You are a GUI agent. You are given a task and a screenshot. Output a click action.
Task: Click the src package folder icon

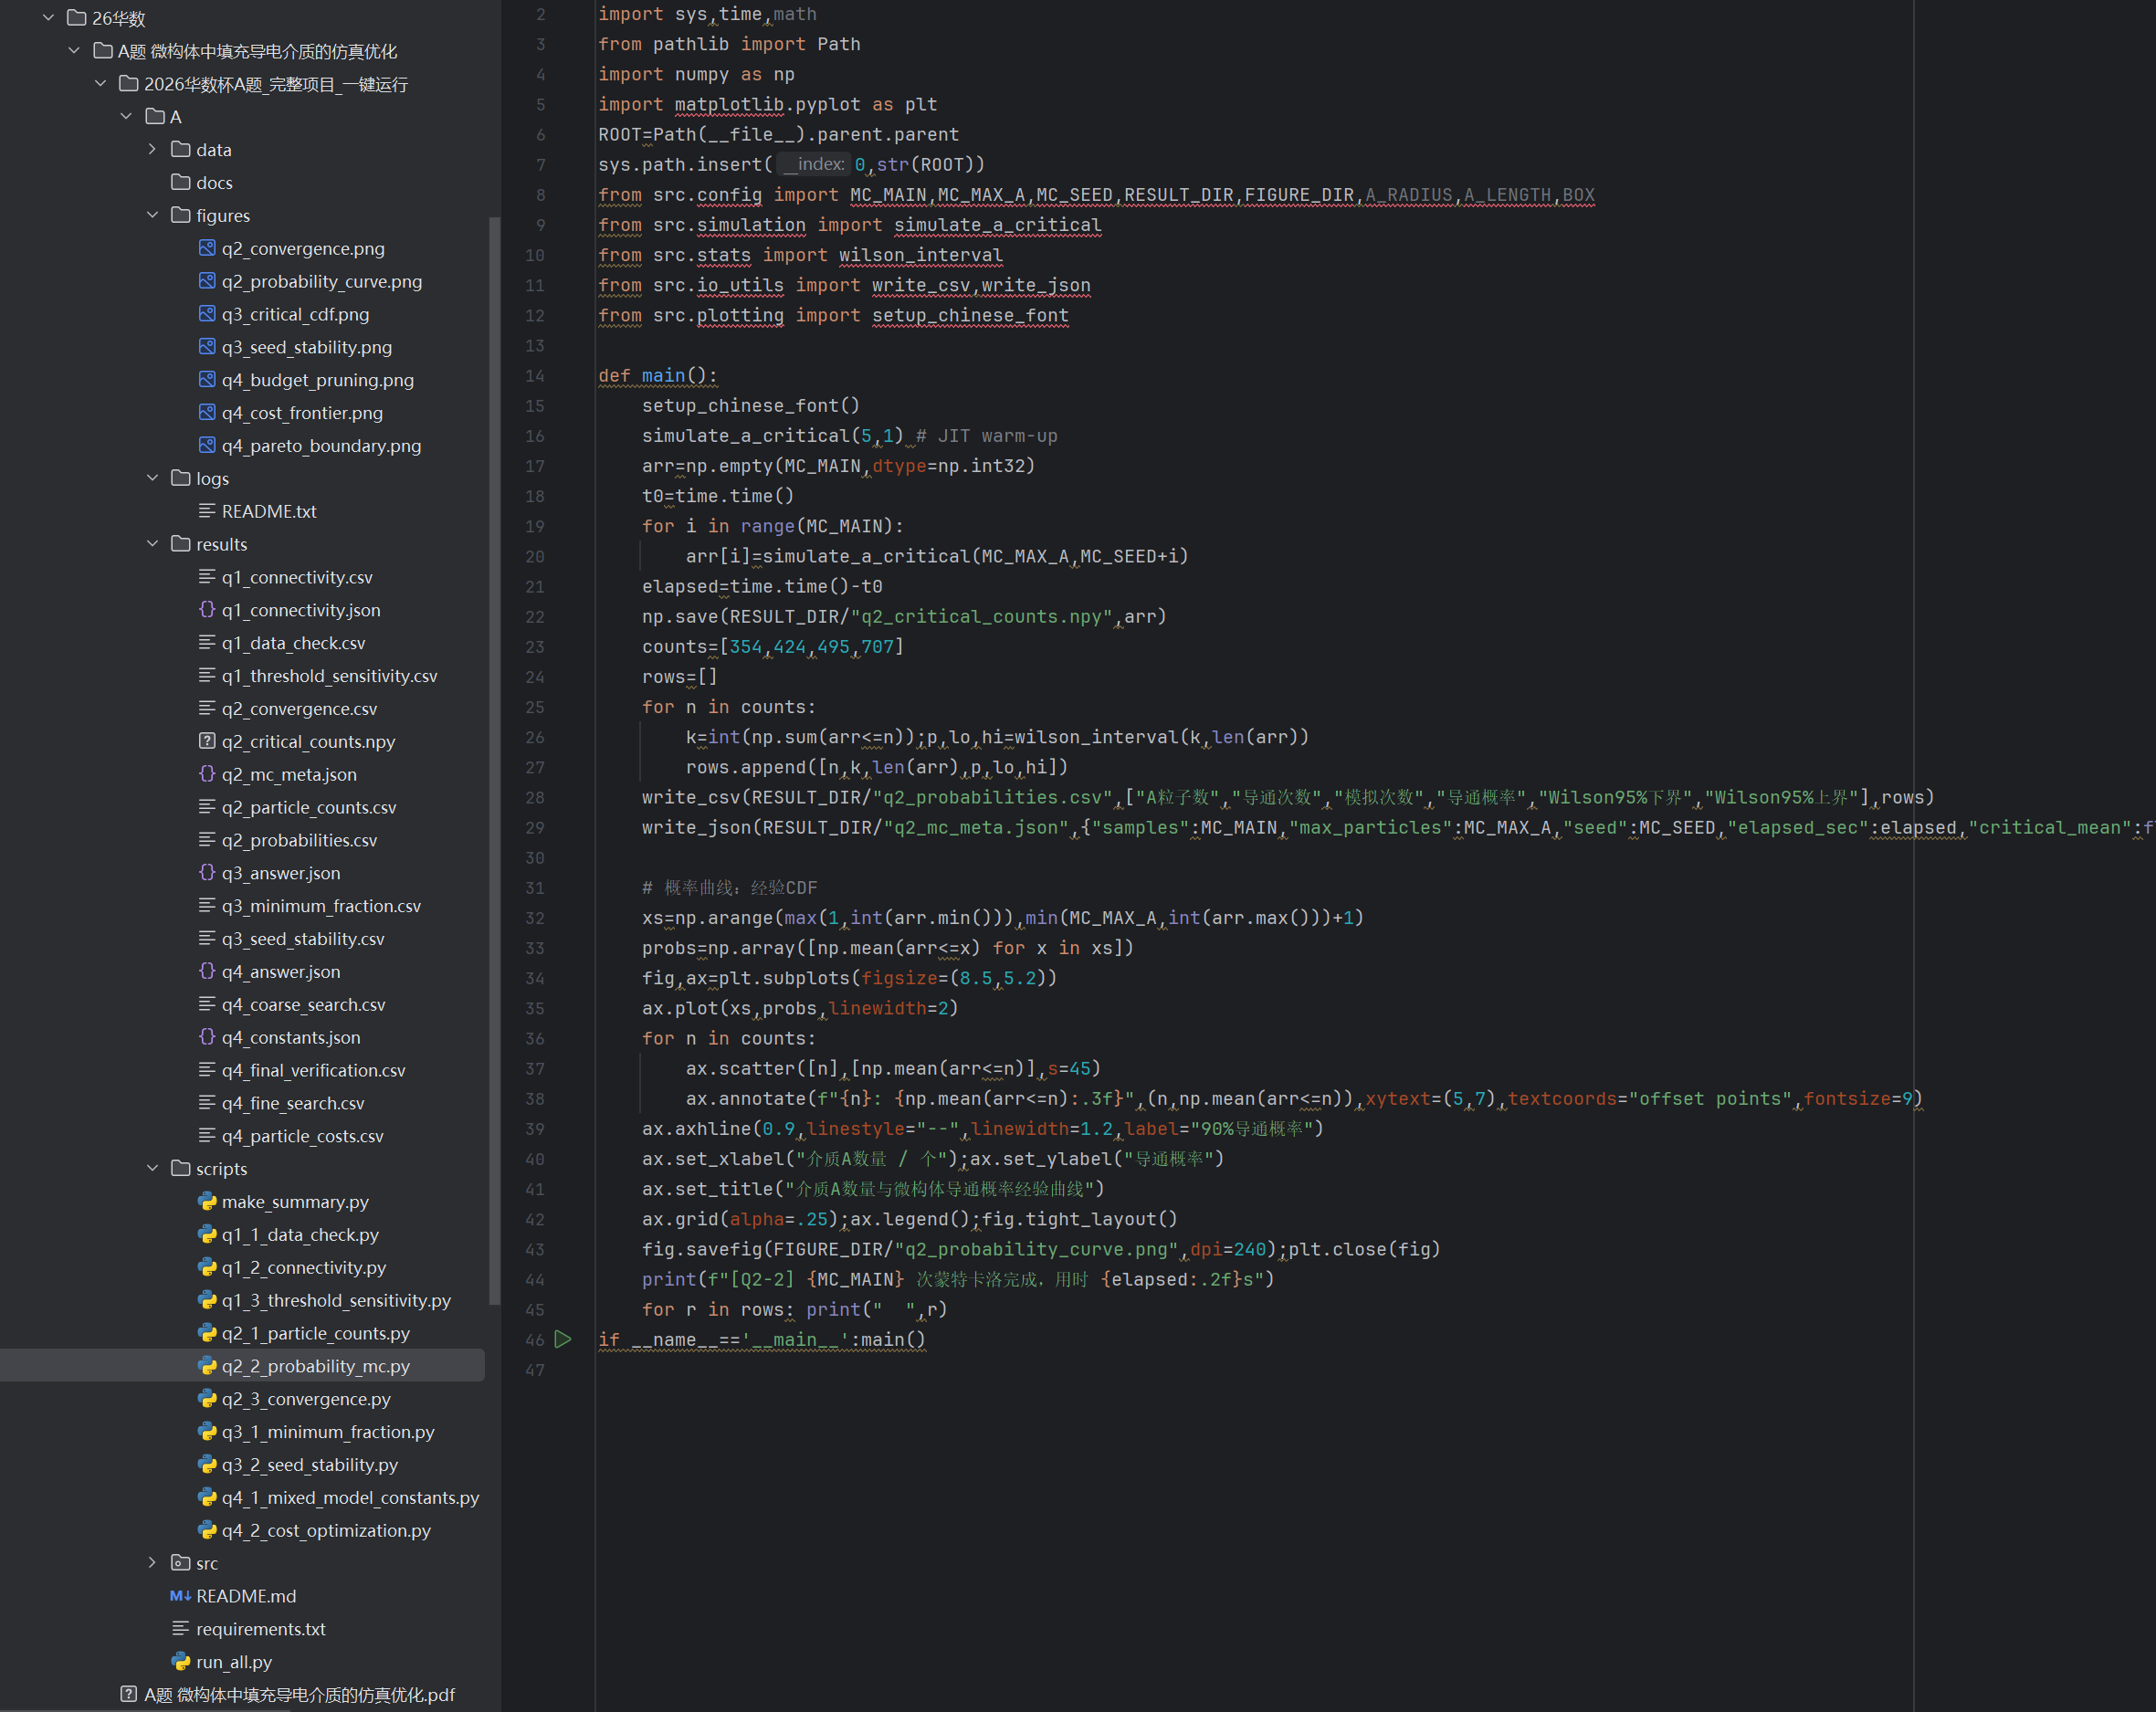click(x=181, y=1563)
